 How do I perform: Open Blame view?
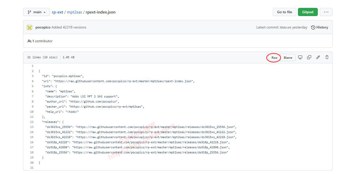[288, 58]
